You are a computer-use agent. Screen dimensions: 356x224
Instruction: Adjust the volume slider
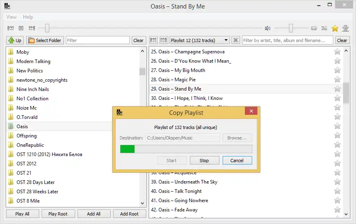pos(291,28)
